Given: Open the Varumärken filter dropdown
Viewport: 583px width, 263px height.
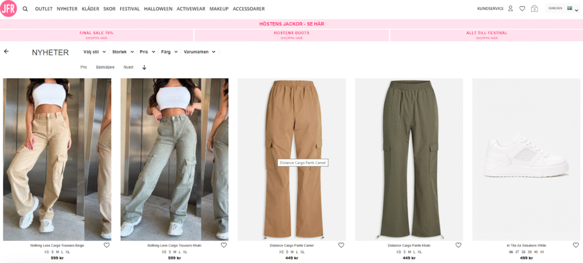Looking at the screenshot, I should [200, 52].
